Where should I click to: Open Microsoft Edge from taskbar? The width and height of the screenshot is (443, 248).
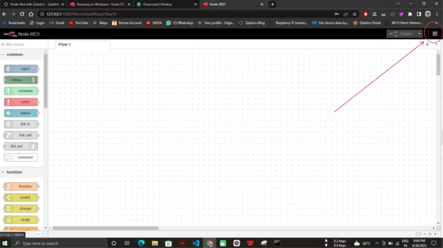[141, 243]
